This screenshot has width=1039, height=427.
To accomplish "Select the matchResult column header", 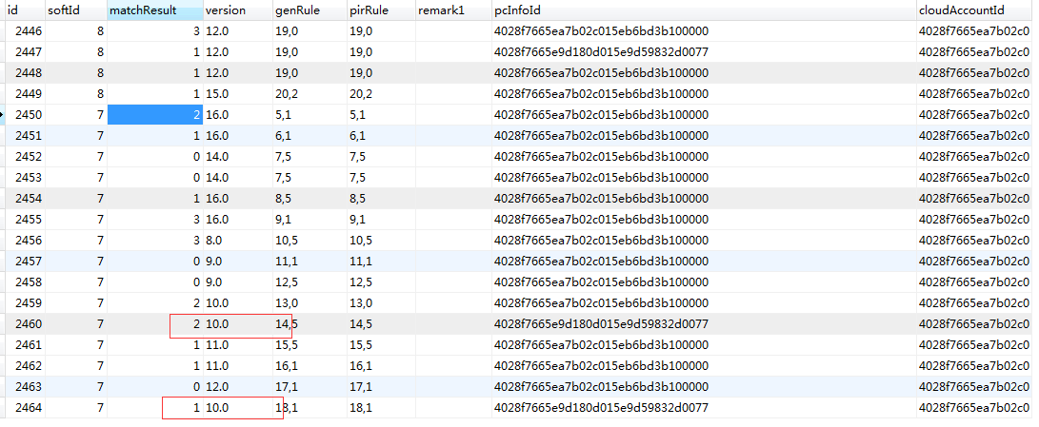I will pos(155,10).
